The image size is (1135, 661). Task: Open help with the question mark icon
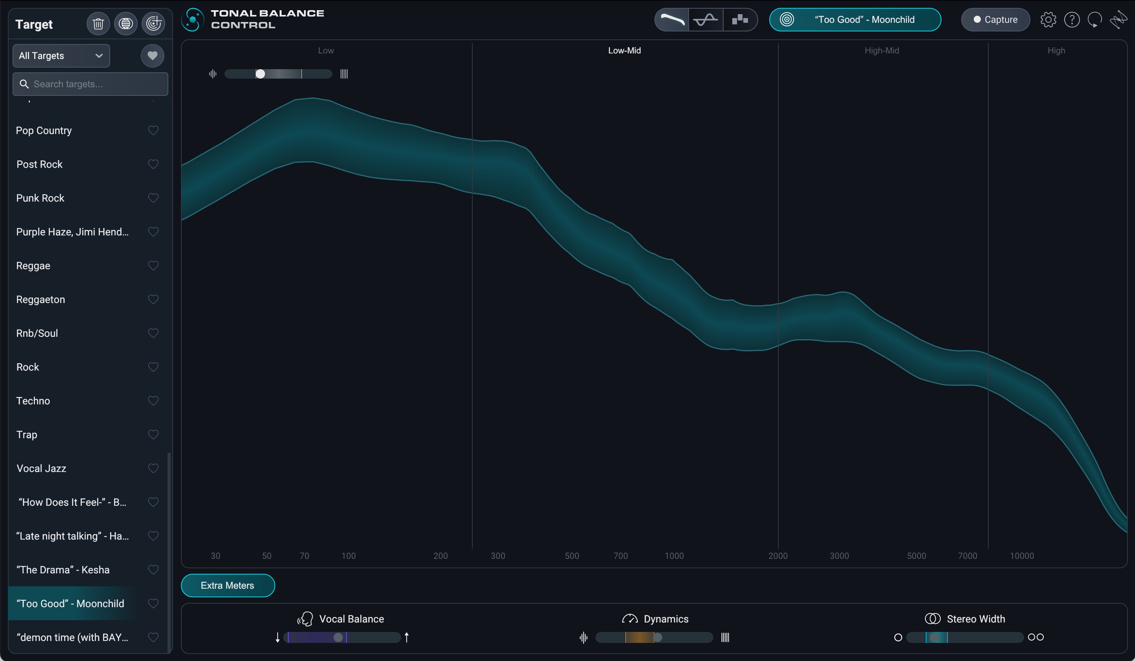(1072, 20)
